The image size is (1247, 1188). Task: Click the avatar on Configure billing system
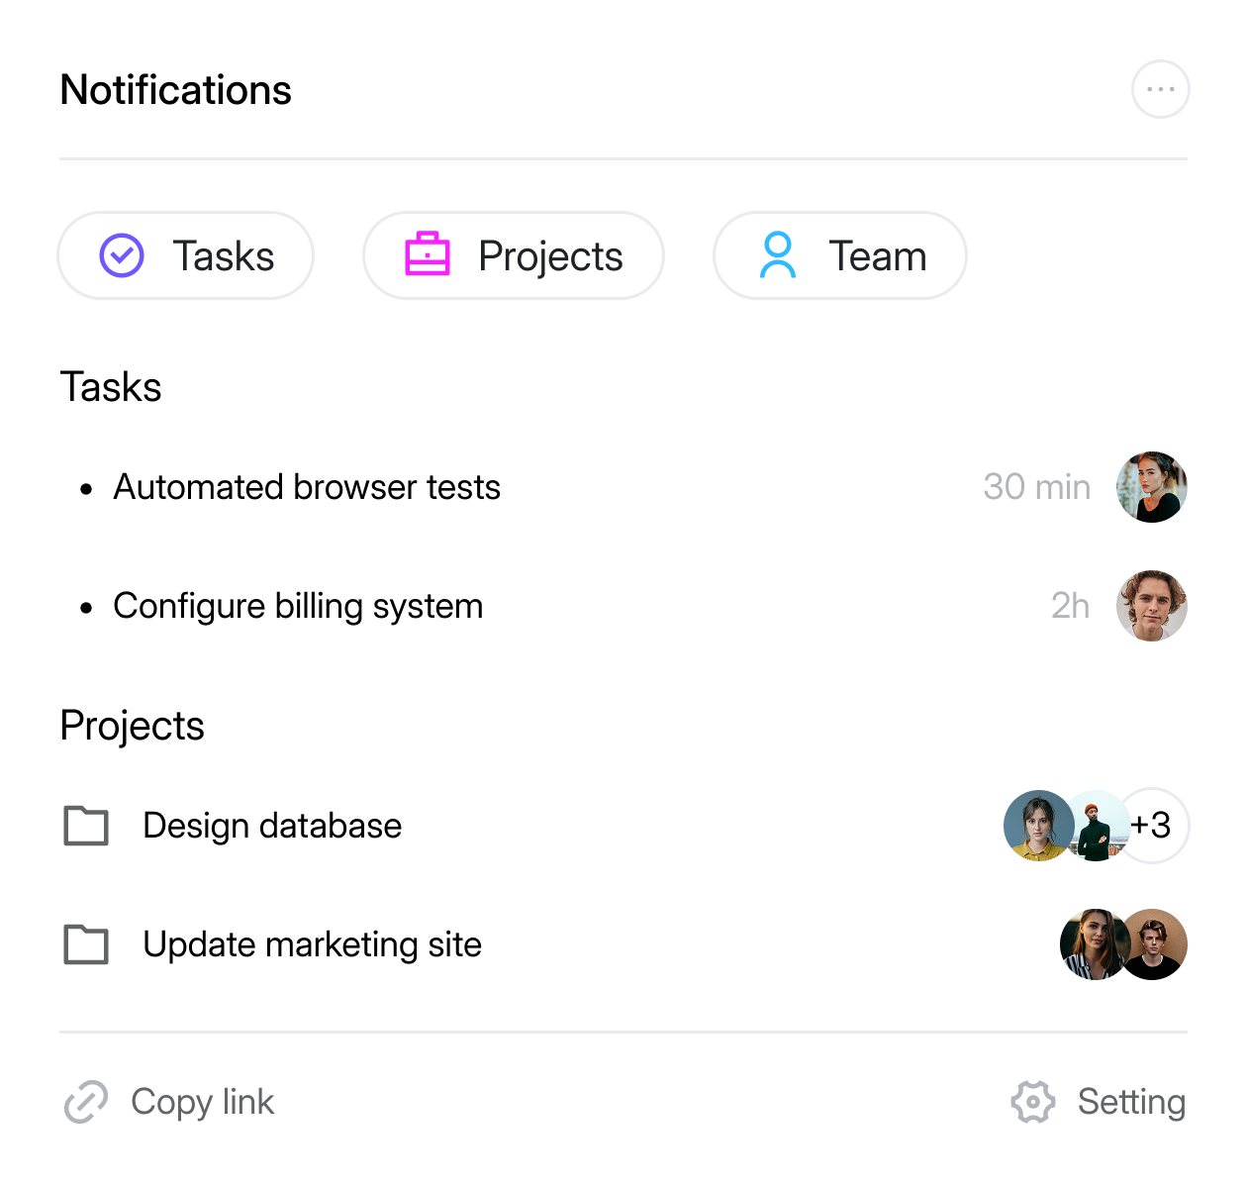click(x=1152, y=606)
